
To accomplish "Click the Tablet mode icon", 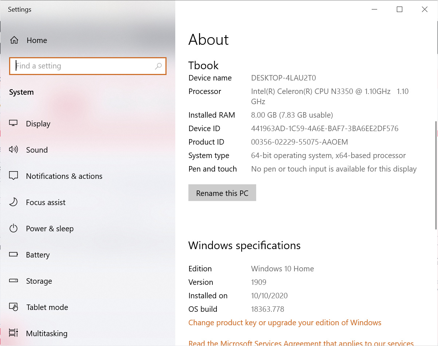I will (13, 307).
